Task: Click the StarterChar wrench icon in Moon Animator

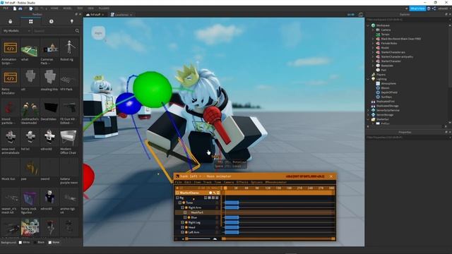Action: point(214,193)
